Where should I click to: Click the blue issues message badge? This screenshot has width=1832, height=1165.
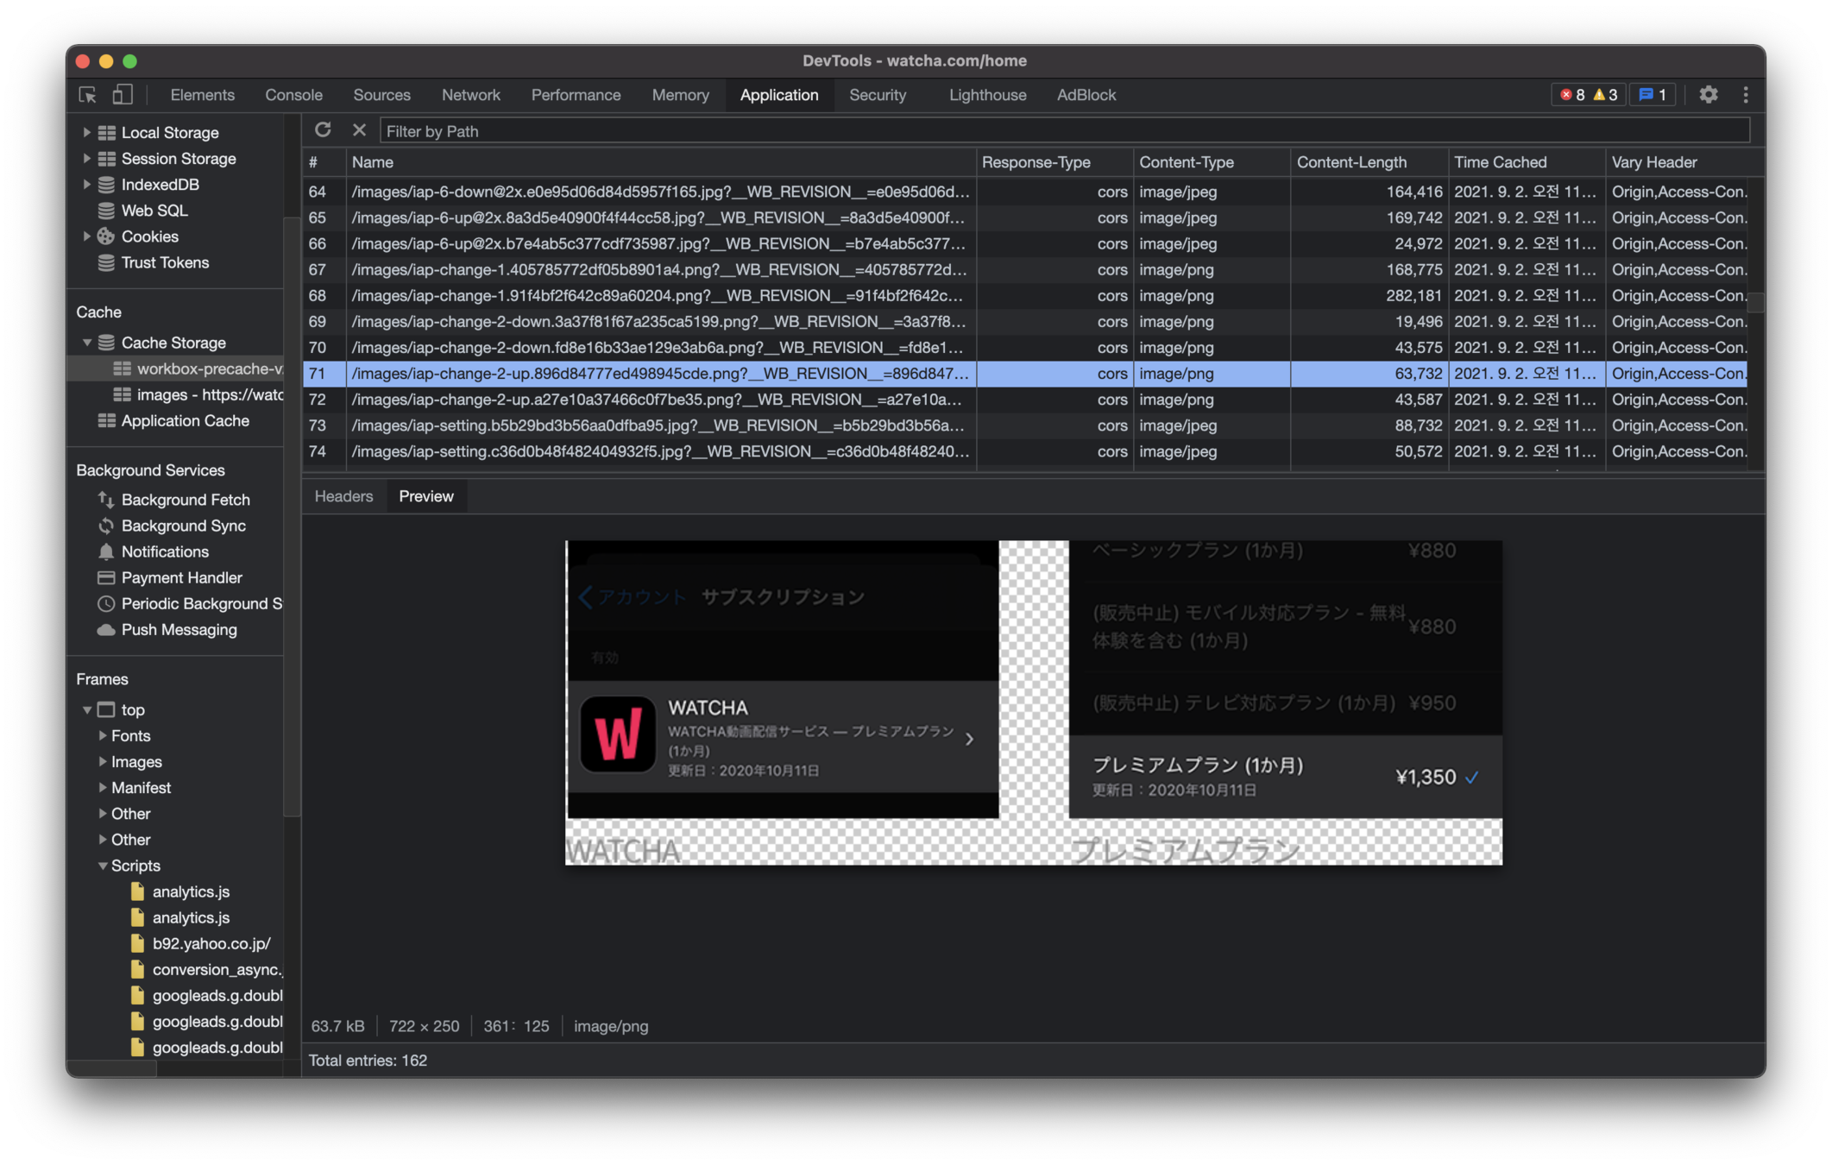(1653, 95)
